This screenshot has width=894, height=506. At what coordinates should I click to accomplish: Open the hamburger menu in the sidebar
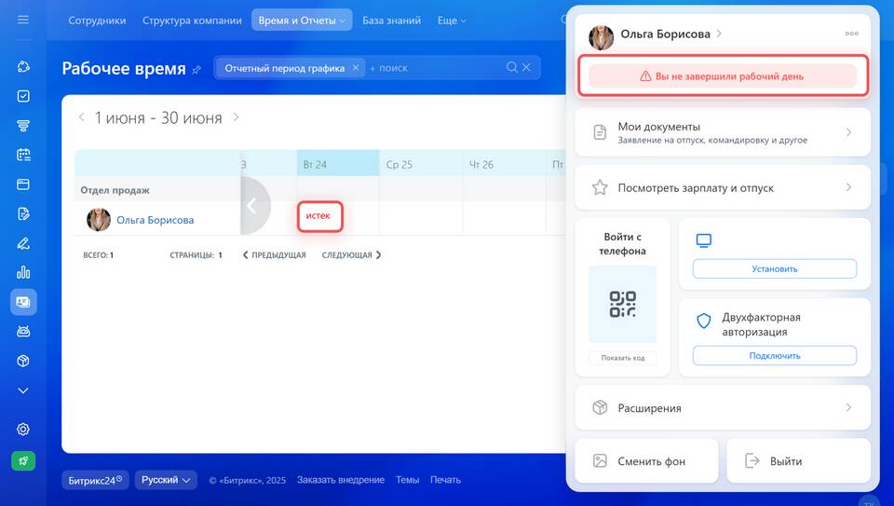23,20
